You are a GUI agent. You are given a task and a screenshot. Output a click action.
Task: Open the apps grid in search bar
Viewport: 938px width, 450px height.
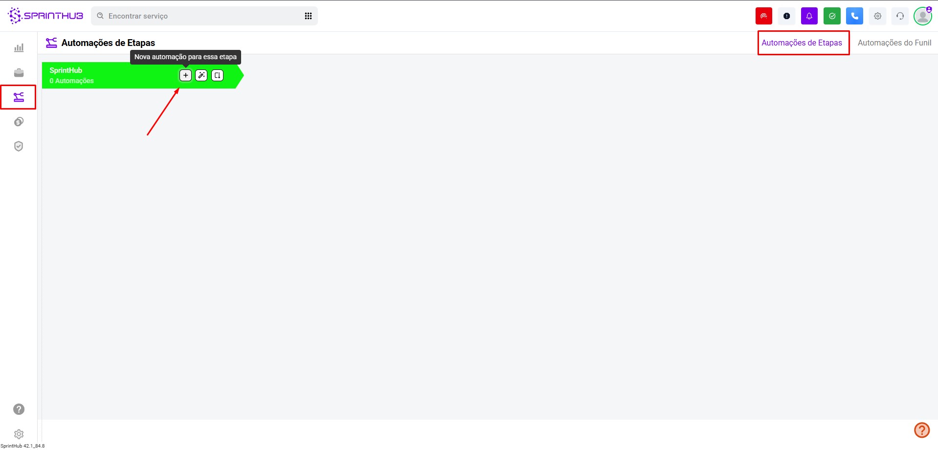pyautogui.click(x=308, y=16)
